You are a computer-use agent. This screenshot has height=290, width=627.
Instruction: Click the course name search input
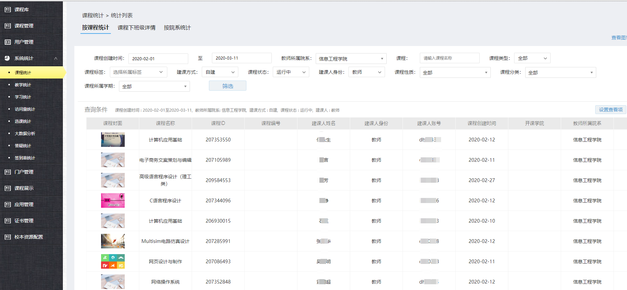pyautogui.click(x=449, y=58)
